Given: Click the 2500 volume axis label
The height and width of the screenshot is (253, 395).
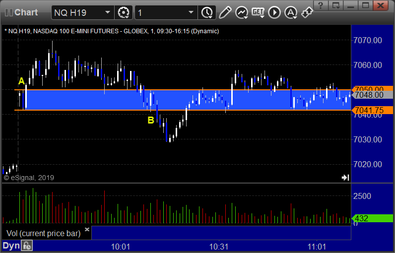Looking at the screenshot, I should click(362, 196).
